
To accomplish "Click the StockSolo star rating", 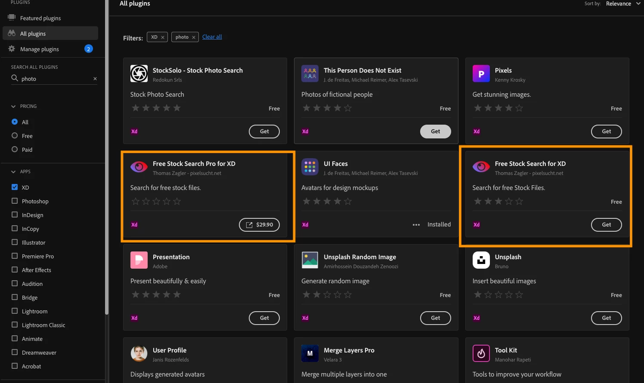I will [156, 108].
